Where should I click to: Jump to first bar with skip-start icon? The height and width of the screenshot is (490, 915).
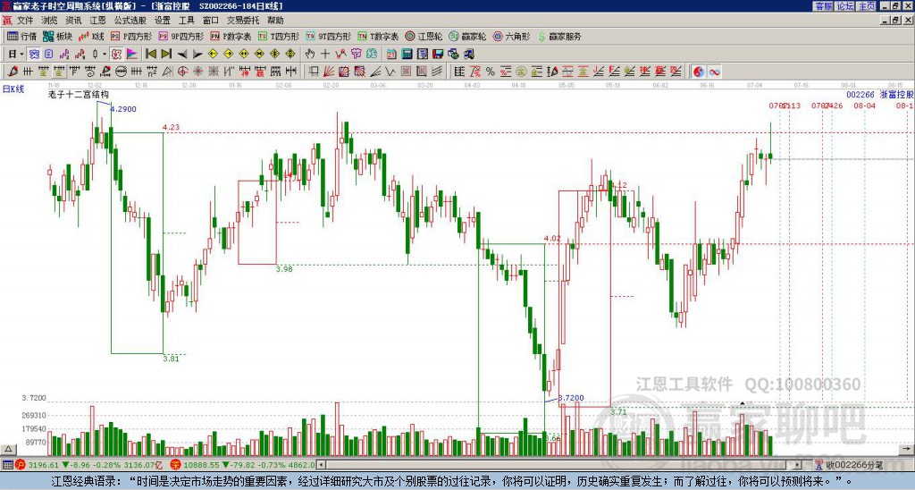pos(150,54)
